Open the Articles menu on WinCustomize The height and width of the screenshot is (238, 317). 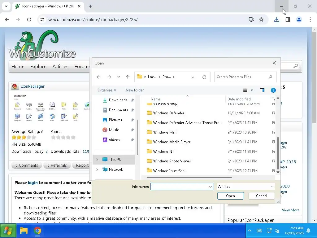click(x=60, y=67)
